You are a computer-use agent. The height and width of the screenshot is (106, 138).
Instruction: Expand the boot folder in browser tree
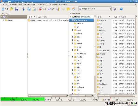point(73,30)
